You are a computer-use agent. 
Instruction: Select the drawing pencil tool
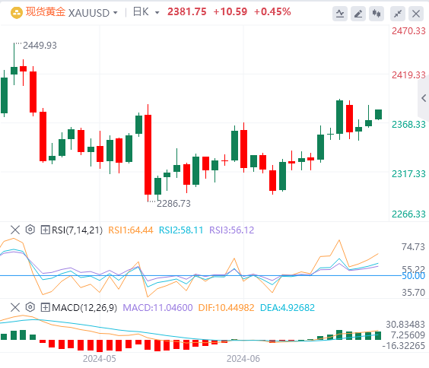pyautogui.click(x=358, y=14)
